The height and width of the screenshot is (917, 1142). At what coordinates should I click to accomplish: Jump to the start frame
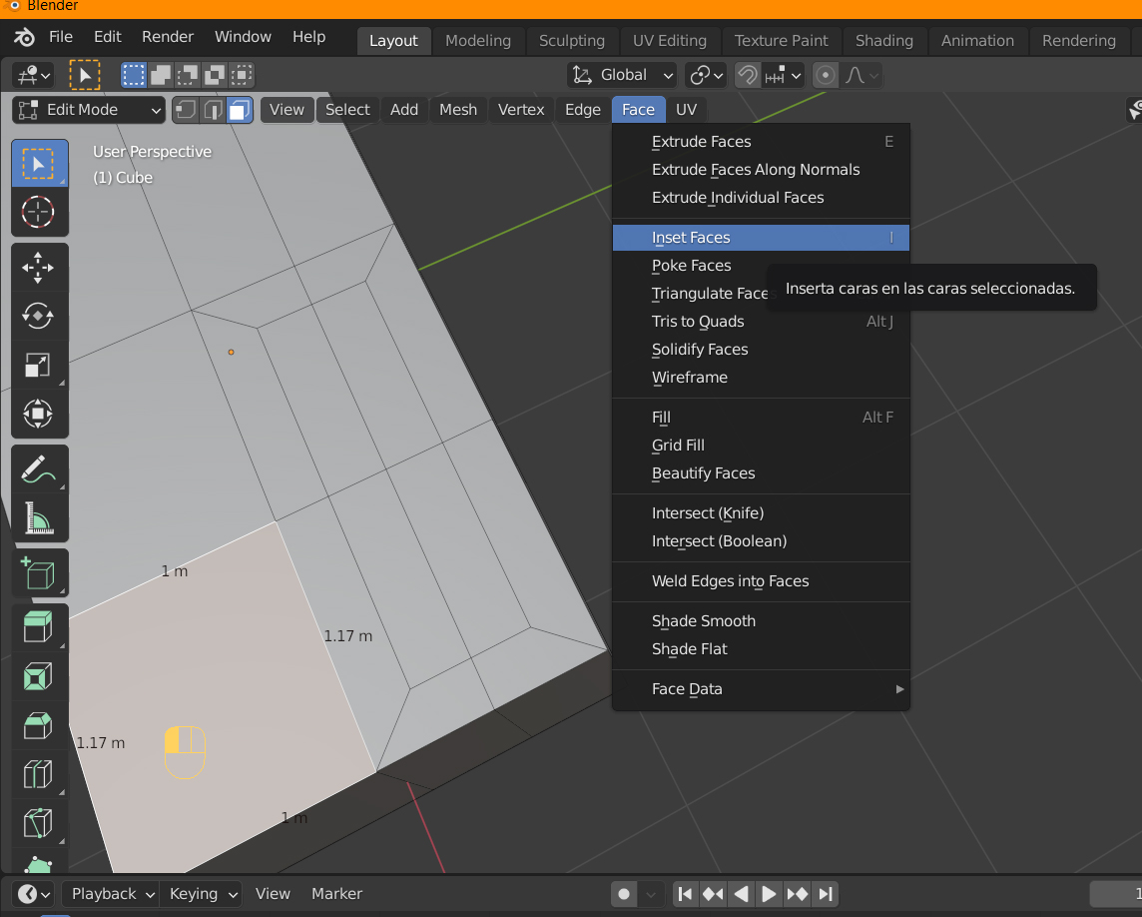[x=685, y=894]
